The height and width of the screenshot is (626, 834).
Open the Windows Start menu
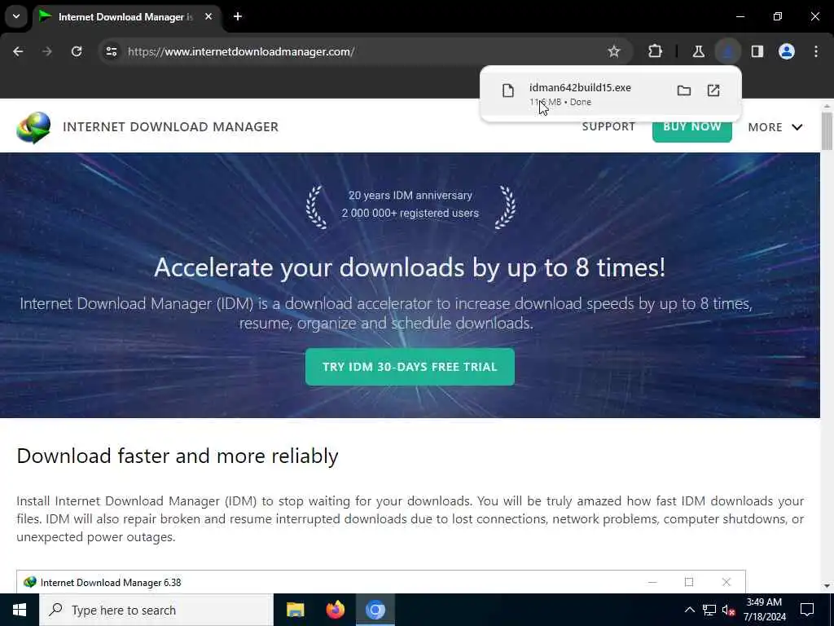(x=20, y=610)
